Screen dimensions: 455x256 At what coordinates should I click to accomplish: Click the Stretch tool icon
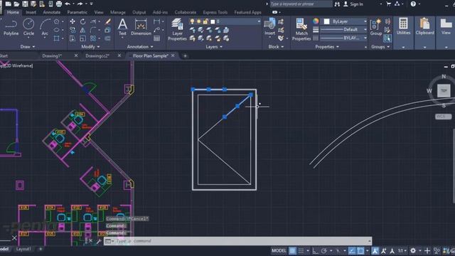coord(73,38)
